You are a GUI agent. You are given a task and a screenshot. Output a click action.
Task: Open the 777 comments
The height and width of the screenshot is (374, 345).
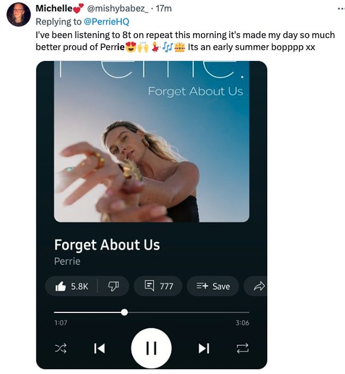tap(158, 286)
